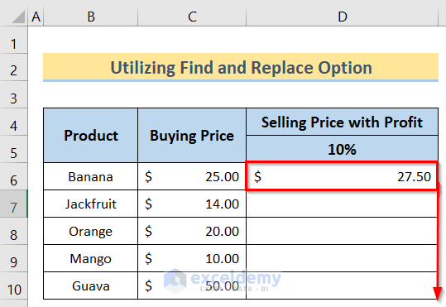Image resolution: width=446 pixels, height=307 pixels.
Task: Click the empty selling price cell for Orange
Action: point(343,231)
